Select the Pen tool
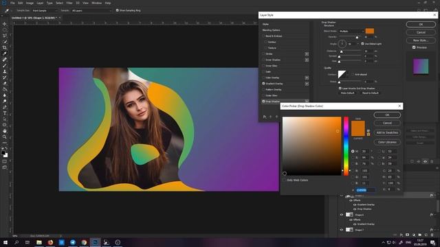The width and height of the screenshot is (440, 247). [x=5, y=107]
